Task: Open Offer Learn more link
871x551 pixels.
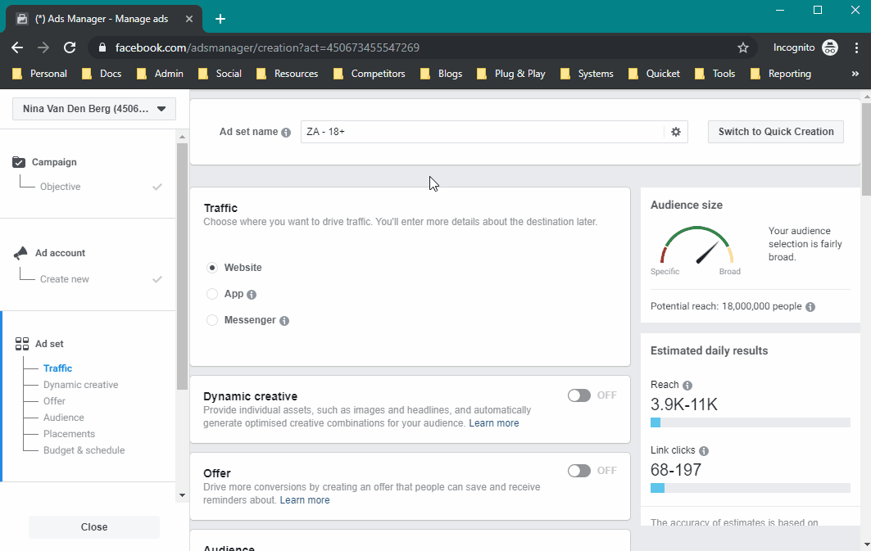Action: (305, 500)
